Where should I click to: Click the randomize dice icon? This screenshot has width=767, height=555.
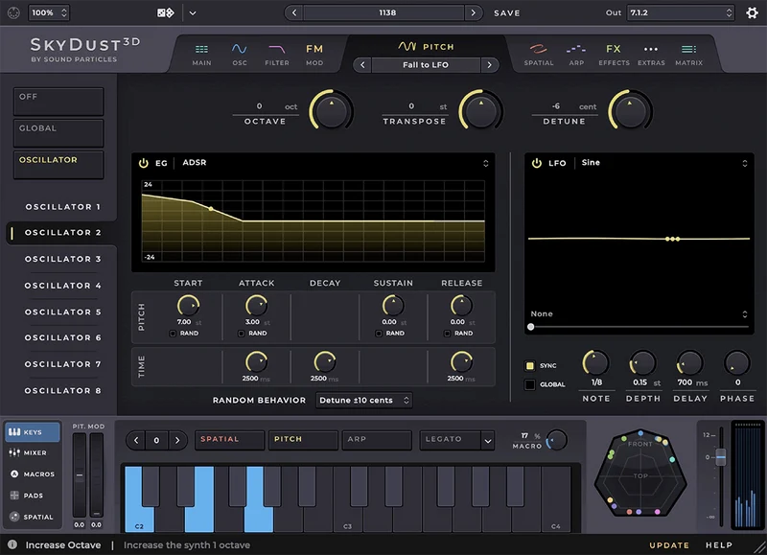pos(165,12)
